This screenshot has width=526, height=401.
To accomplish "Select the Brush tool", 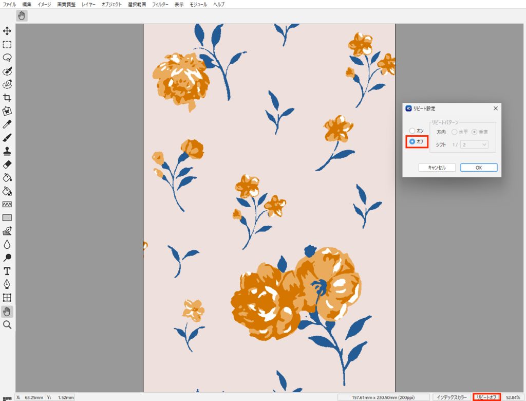I will (7, 138).
